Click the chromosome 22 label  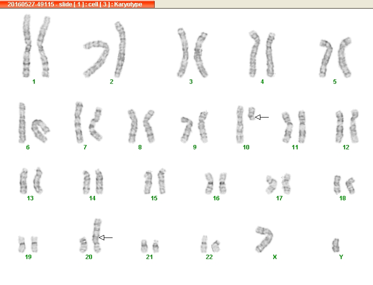[x=209, y=257]
